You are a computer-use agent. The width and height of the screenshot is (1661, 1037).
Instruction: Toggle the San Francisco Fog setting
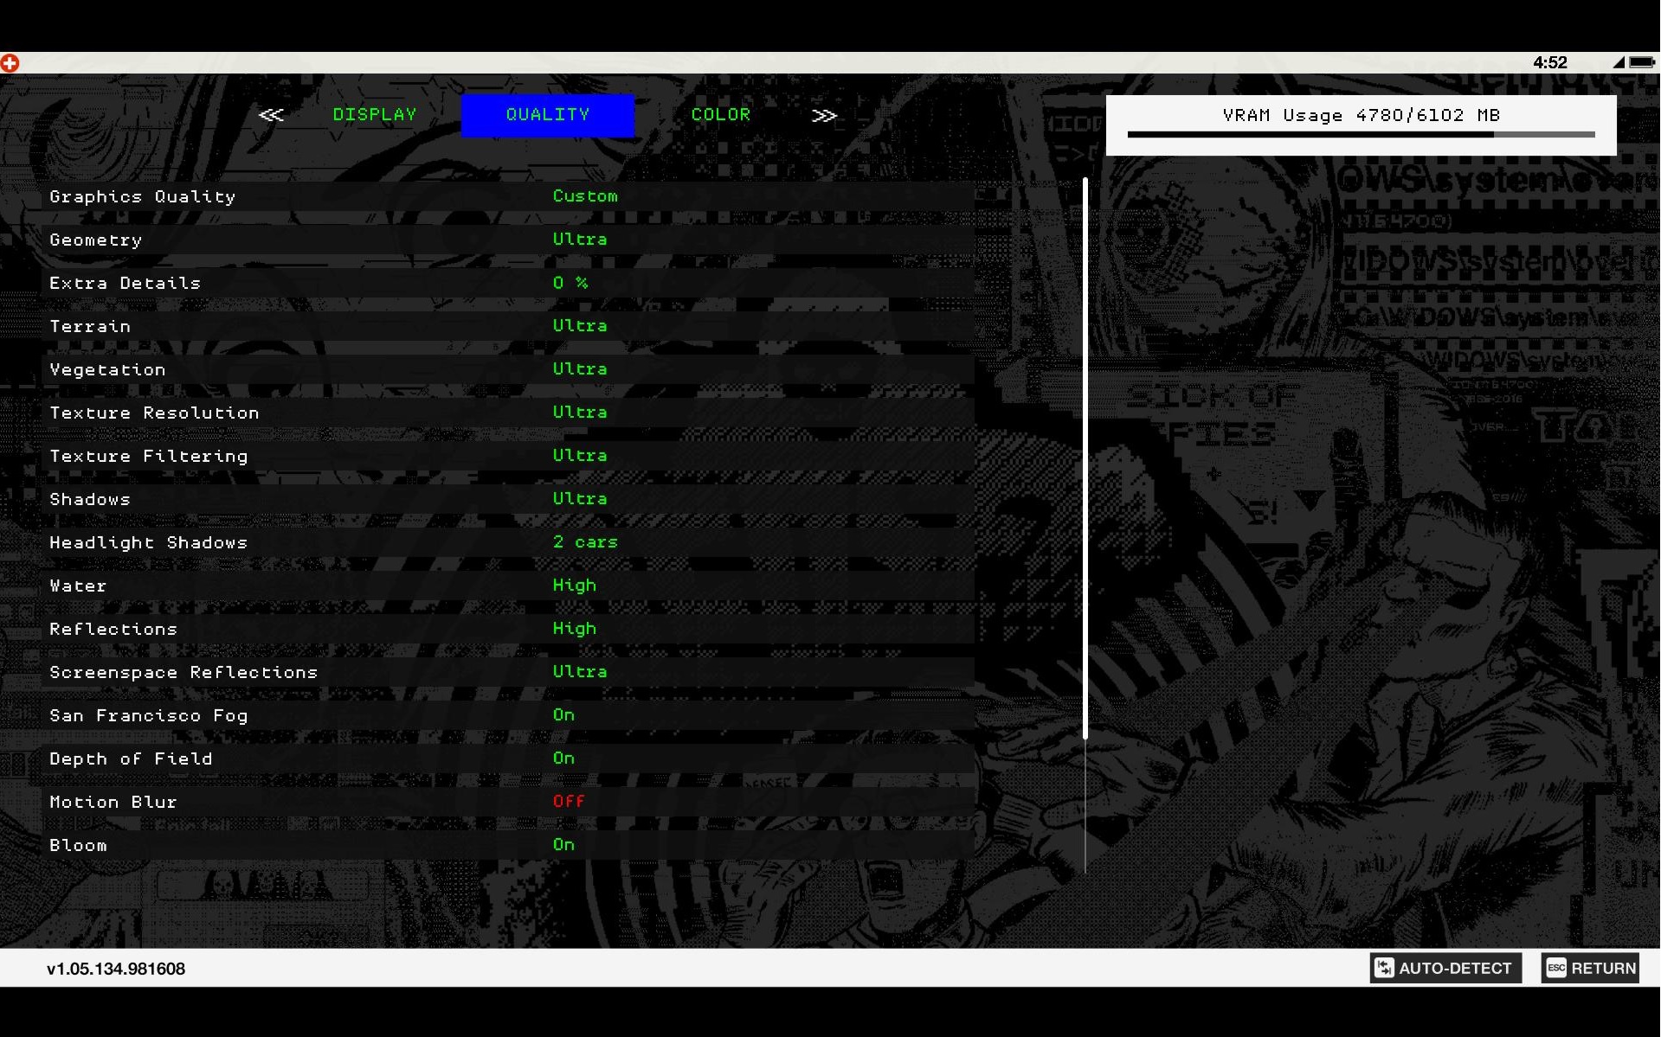(x=563, y=715)
